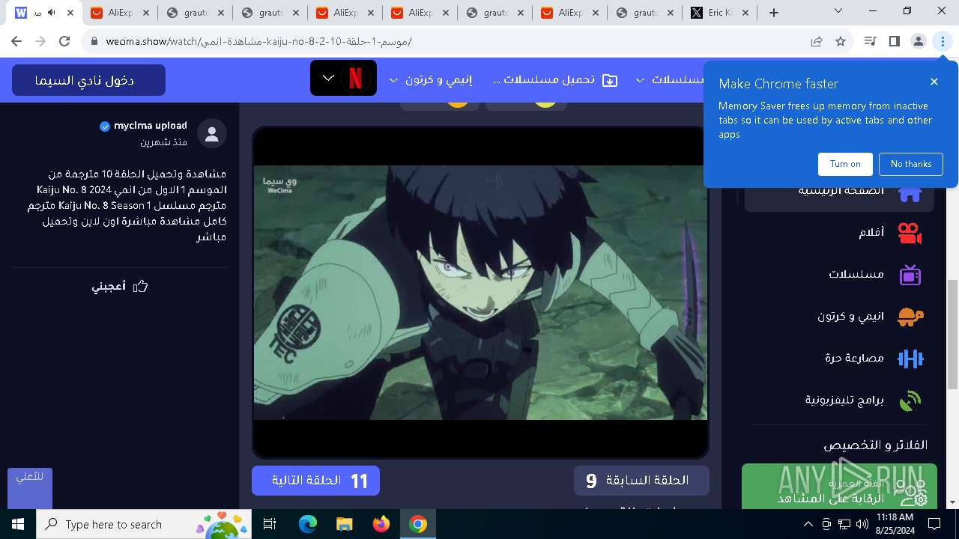Click the myclma upload user avatar
Image resolution: width=959 pixels, height=539 pixels.
(212, 134)
